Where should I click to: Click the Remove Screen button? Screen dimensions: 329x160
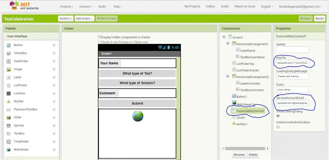tap(107, 19)
